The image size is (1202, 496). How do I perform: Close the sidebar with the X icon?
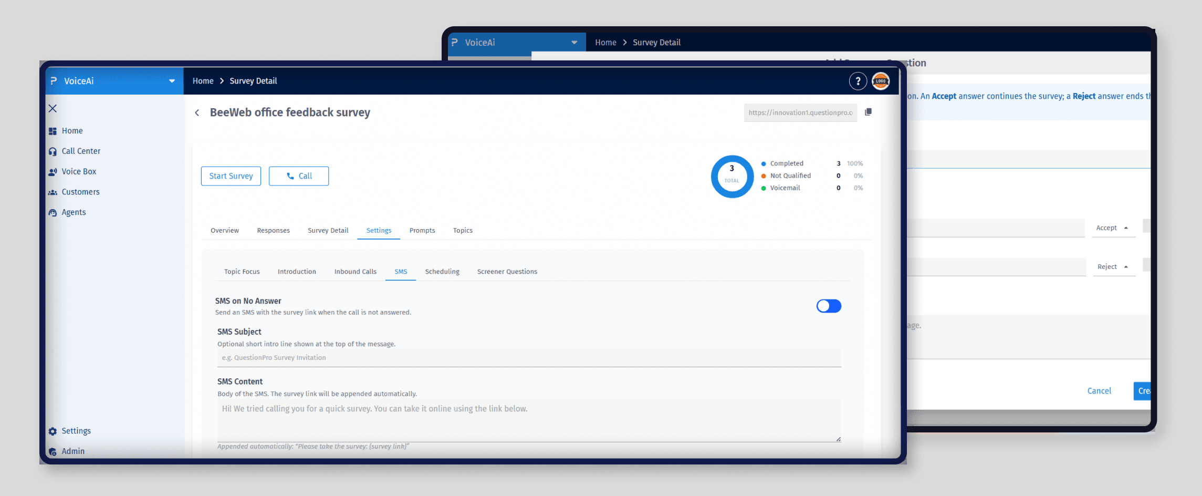(53, 108)
